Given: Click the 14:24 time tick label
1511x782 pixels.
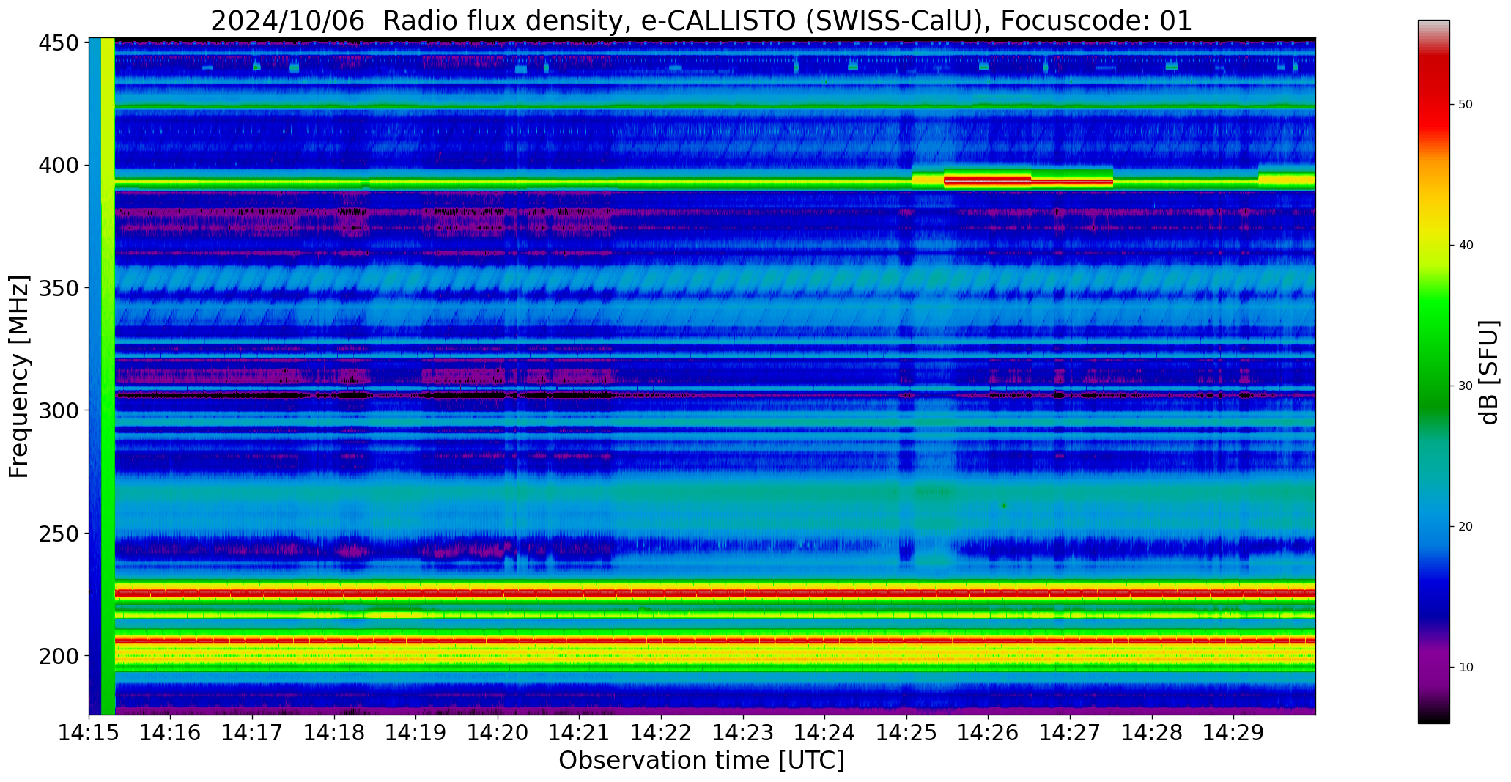Looking at the screenshot, I should 824,732.
